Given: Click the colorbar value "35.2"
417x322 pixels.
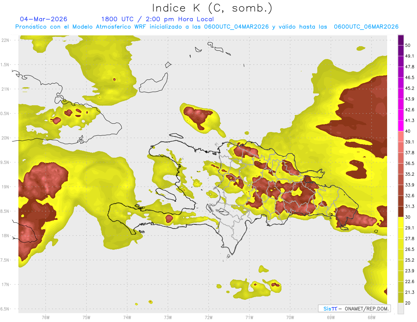Looking at the screenshot, I should 410,174.
